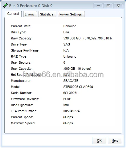Click the window title Bus 0 Enclosure 0 Disk 9
The image size is (126, 148).
[31, 5]
